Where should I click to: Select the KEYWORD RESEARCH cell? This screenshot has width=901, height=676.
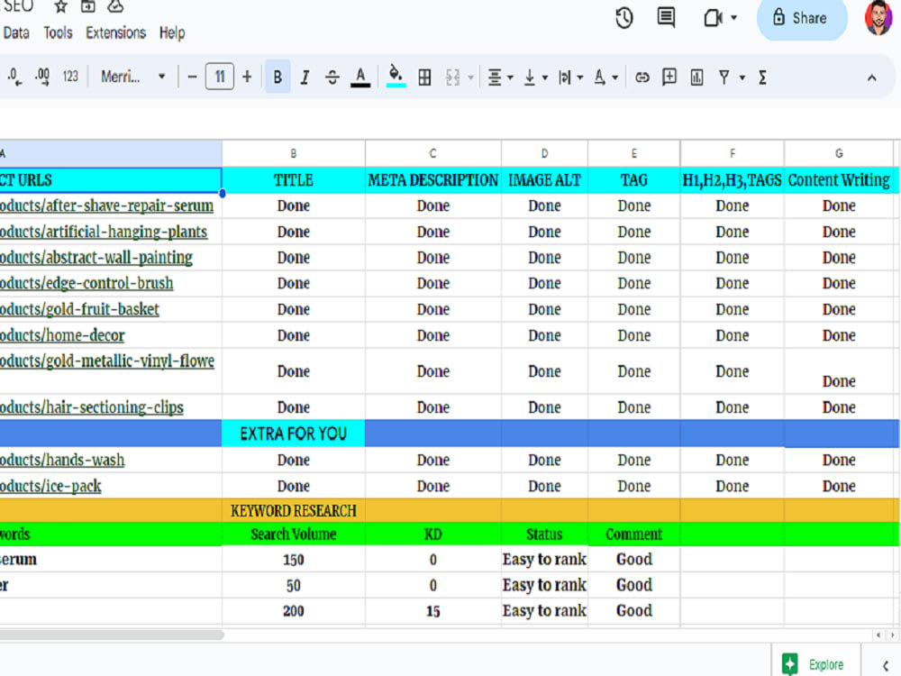294,510
